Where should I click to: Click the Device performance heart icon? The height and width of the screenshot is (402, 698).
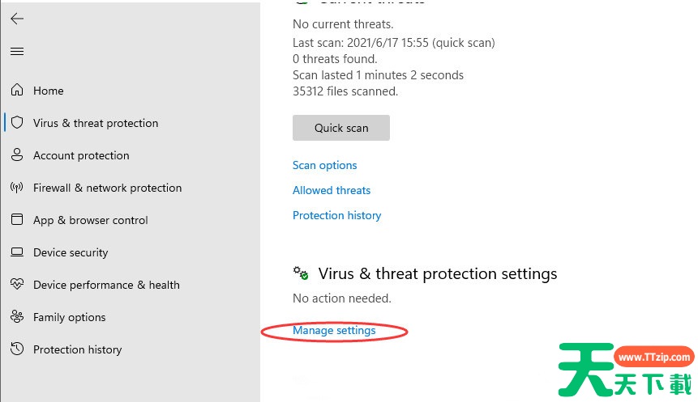(17, 284)
